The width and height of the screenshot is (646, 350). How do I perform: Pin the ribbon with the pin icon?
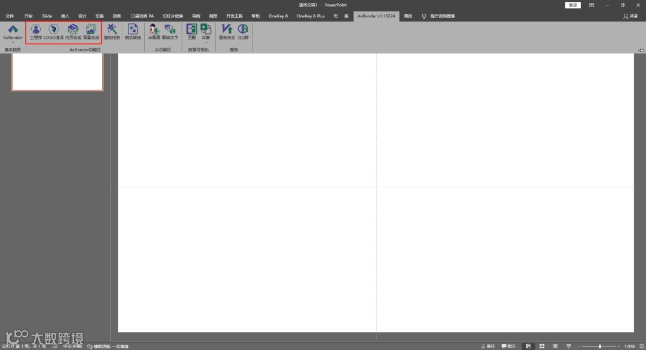pyautogui.click(x=641, y=50)
